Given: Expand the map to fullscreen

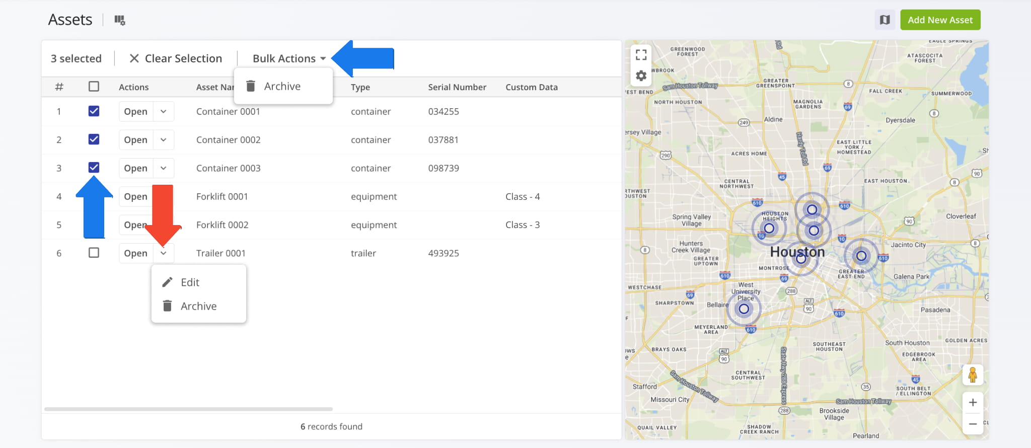Looking at the screenshot, I should tap(641, 54).
